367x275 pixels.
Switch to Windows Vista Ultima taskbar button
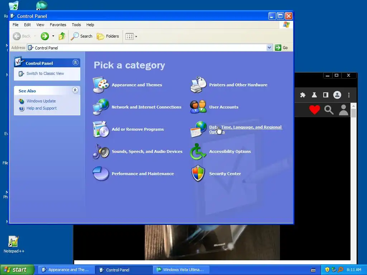point(181,270)
